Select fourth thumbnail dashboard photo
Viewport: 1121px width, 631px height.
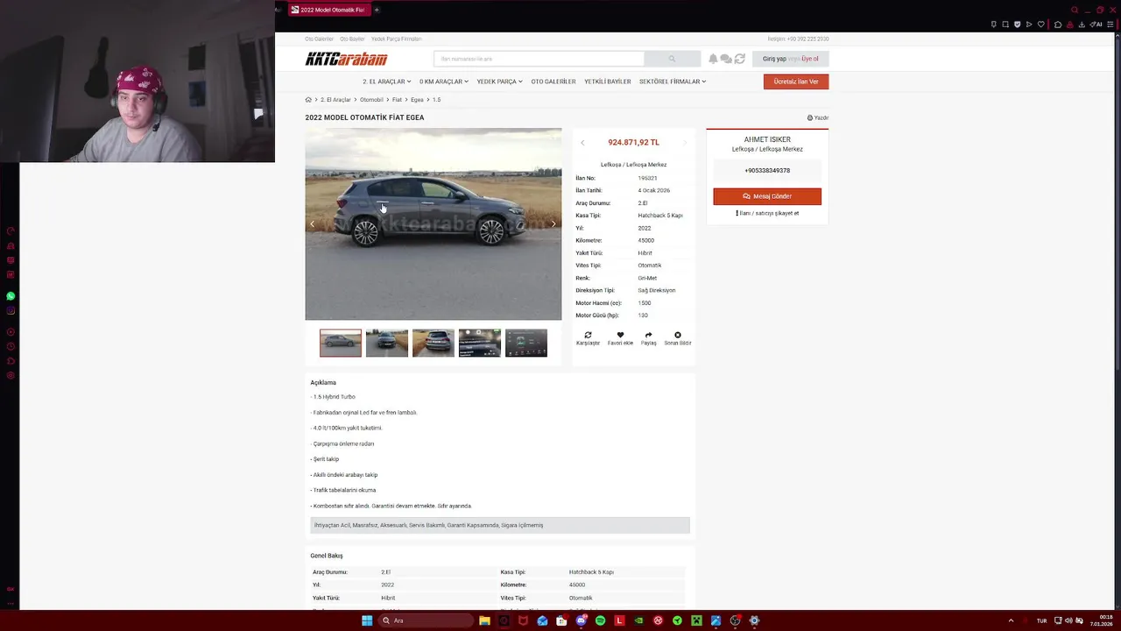coord(480,343)
